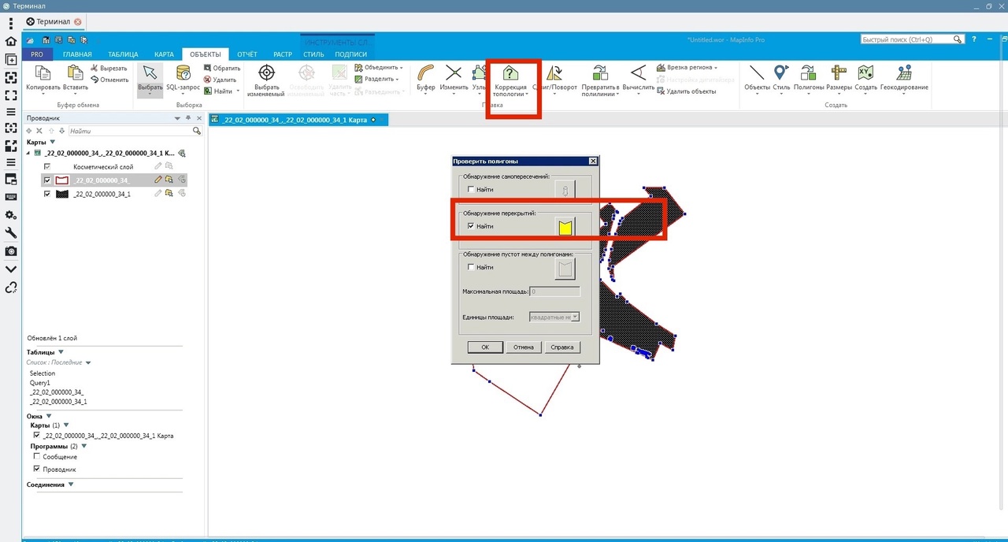The image size is (1008, 542).
Task: Click the Быстрый поиск search field
Action: 906,39
